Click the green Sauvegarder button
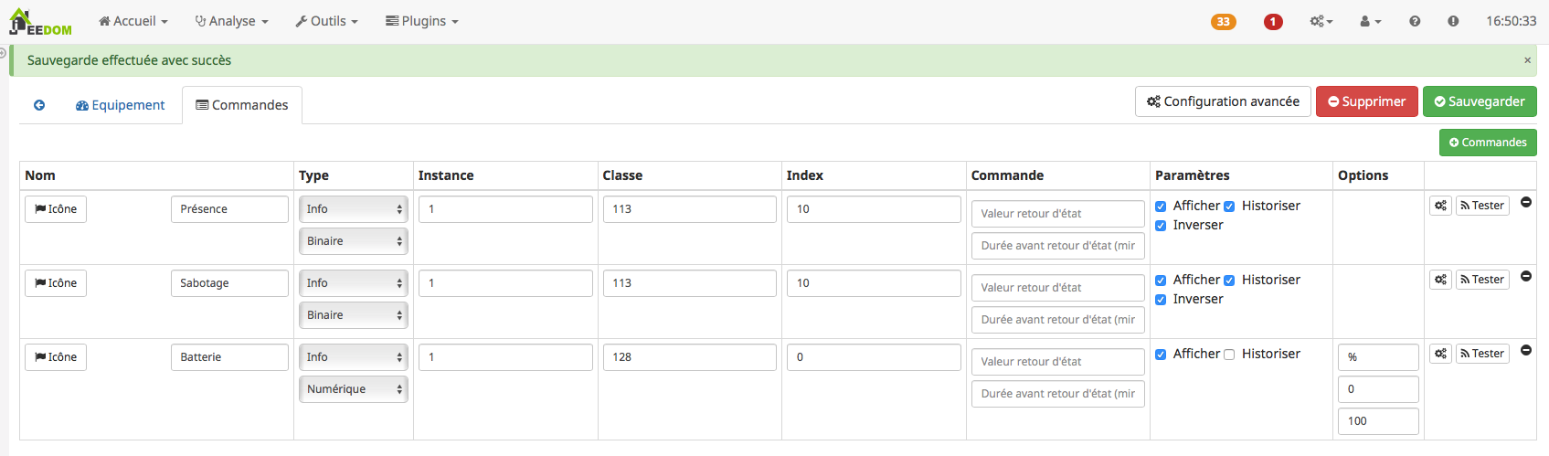 click(1480, 101)
